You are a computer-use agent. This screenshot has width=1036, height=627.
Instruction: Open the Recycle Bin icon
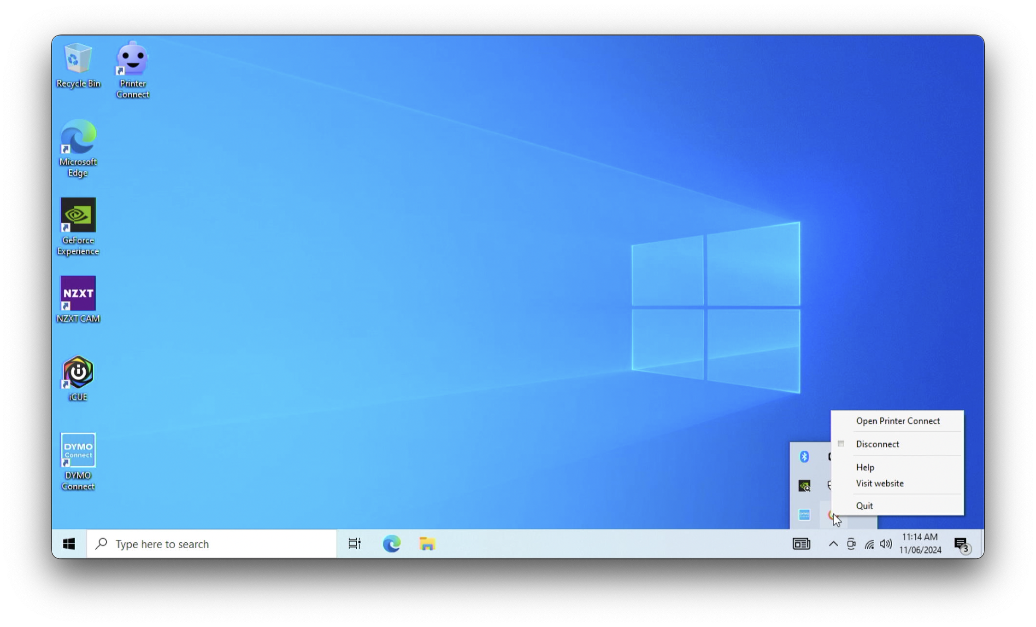click(x=78, y=64)
